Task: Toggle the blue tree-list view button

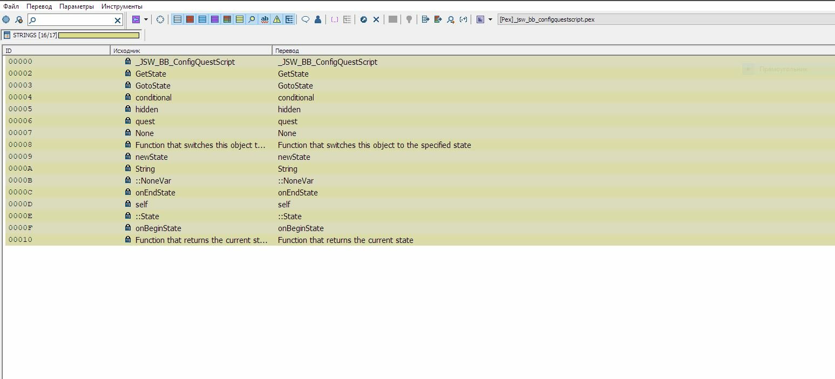Action: 289,19
